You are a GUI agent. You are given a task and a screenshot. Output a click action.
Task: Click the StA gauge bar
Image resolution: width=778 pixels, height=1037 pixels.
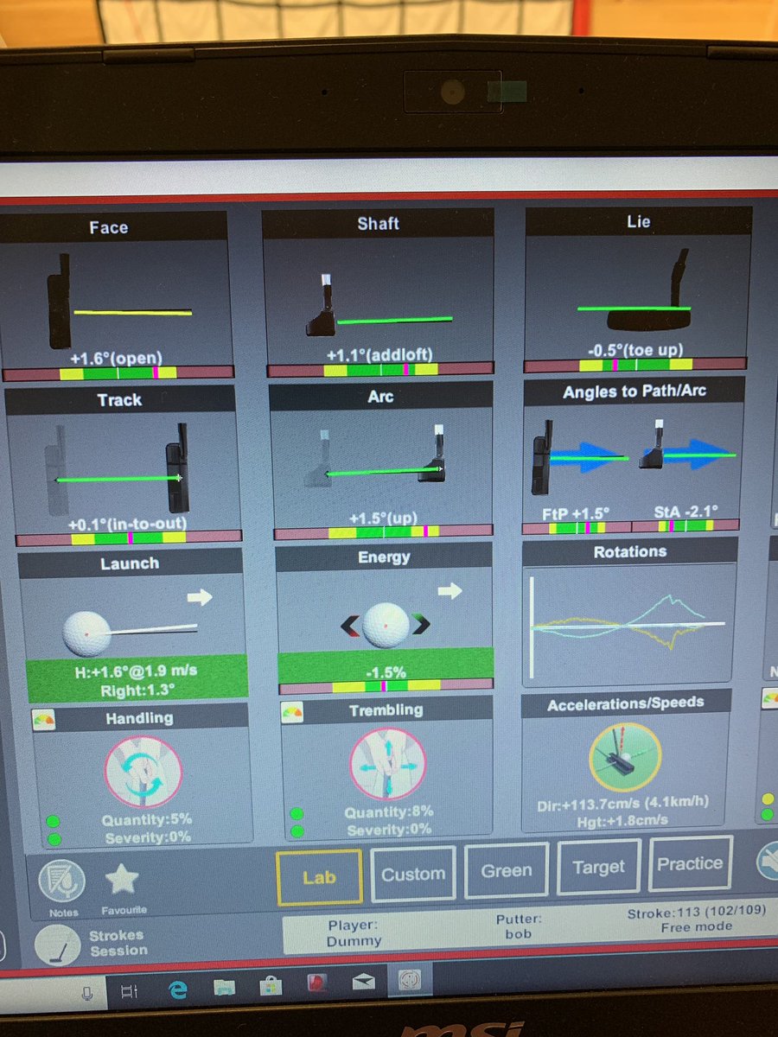686,525
